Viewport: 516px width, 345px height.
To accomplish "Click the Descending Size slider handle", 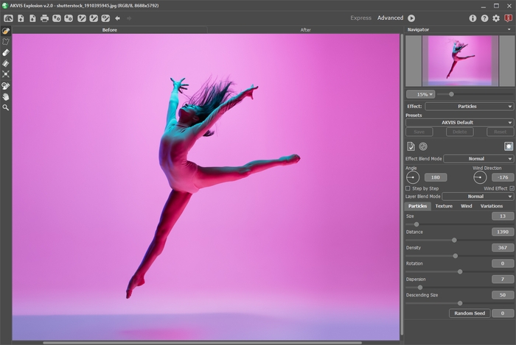I will (x=460, y=303).
